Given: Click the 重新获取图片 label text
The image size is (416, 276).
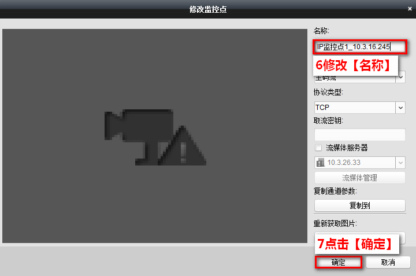Looking at the screenshot, I should tap(335, 223).
